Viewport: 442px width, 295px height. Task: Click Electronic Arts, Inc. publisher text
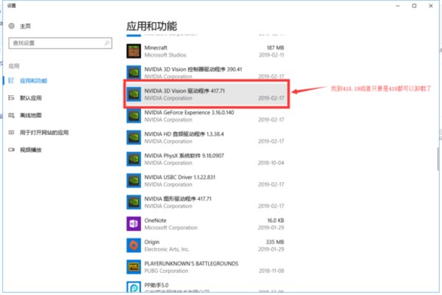(x=167, y=249)
